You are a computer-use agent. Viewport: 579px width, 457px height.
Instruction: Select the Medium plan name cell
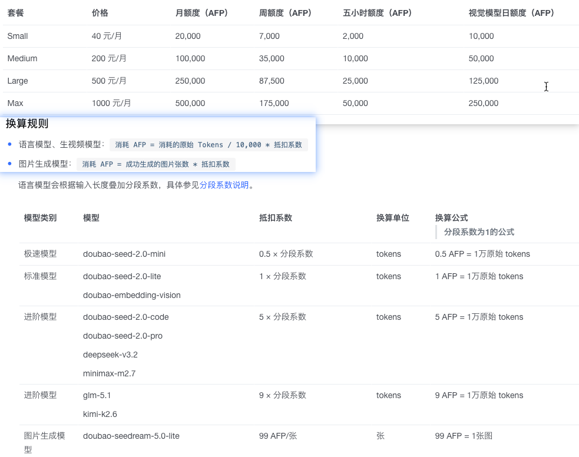(22, 58)
